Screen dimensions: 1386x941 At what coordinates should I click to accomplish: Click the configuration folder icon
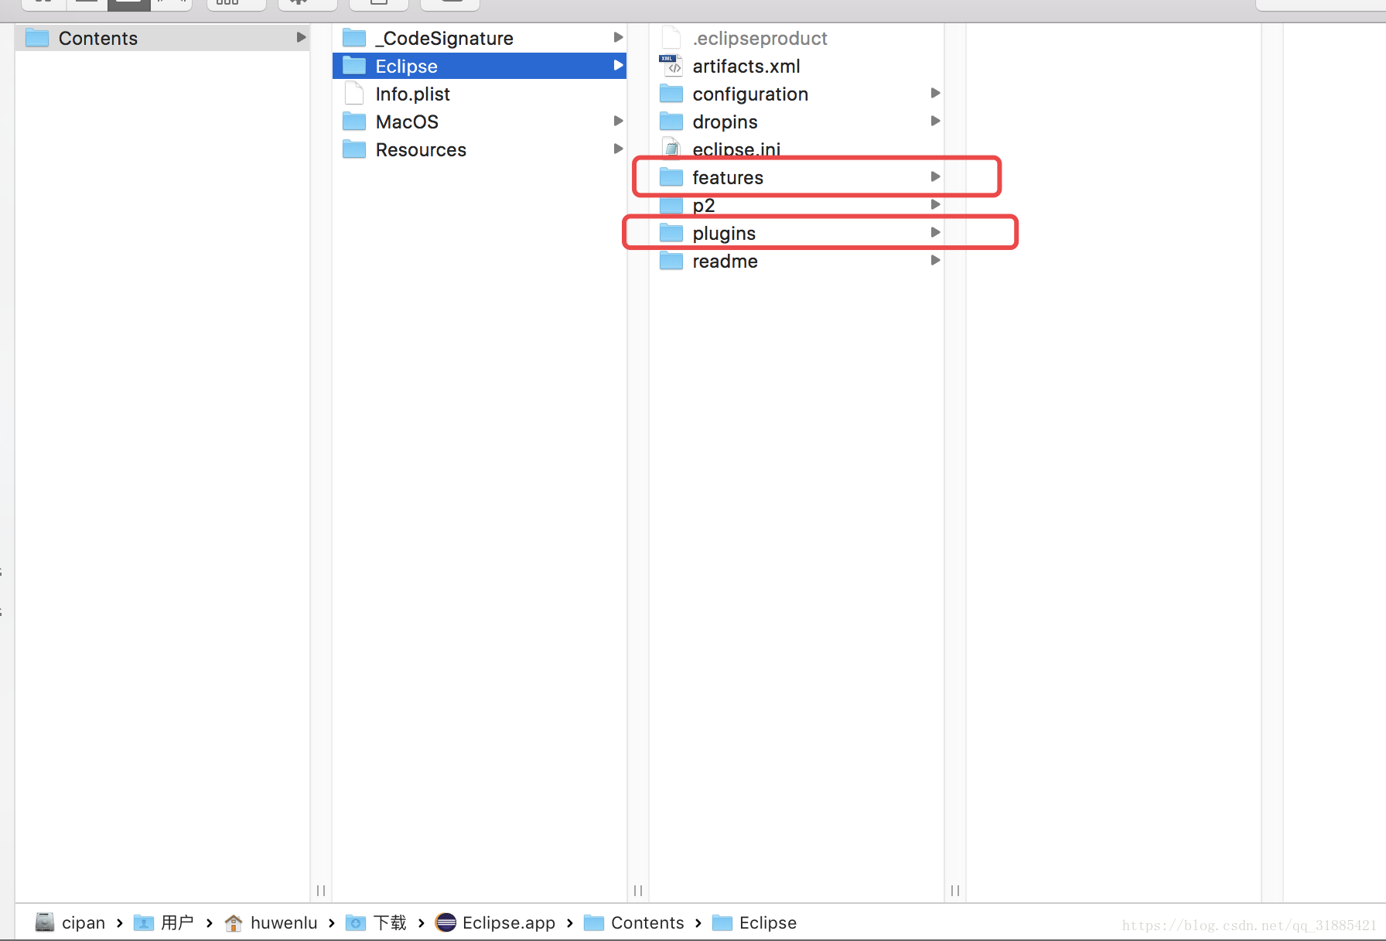(671, 94)
